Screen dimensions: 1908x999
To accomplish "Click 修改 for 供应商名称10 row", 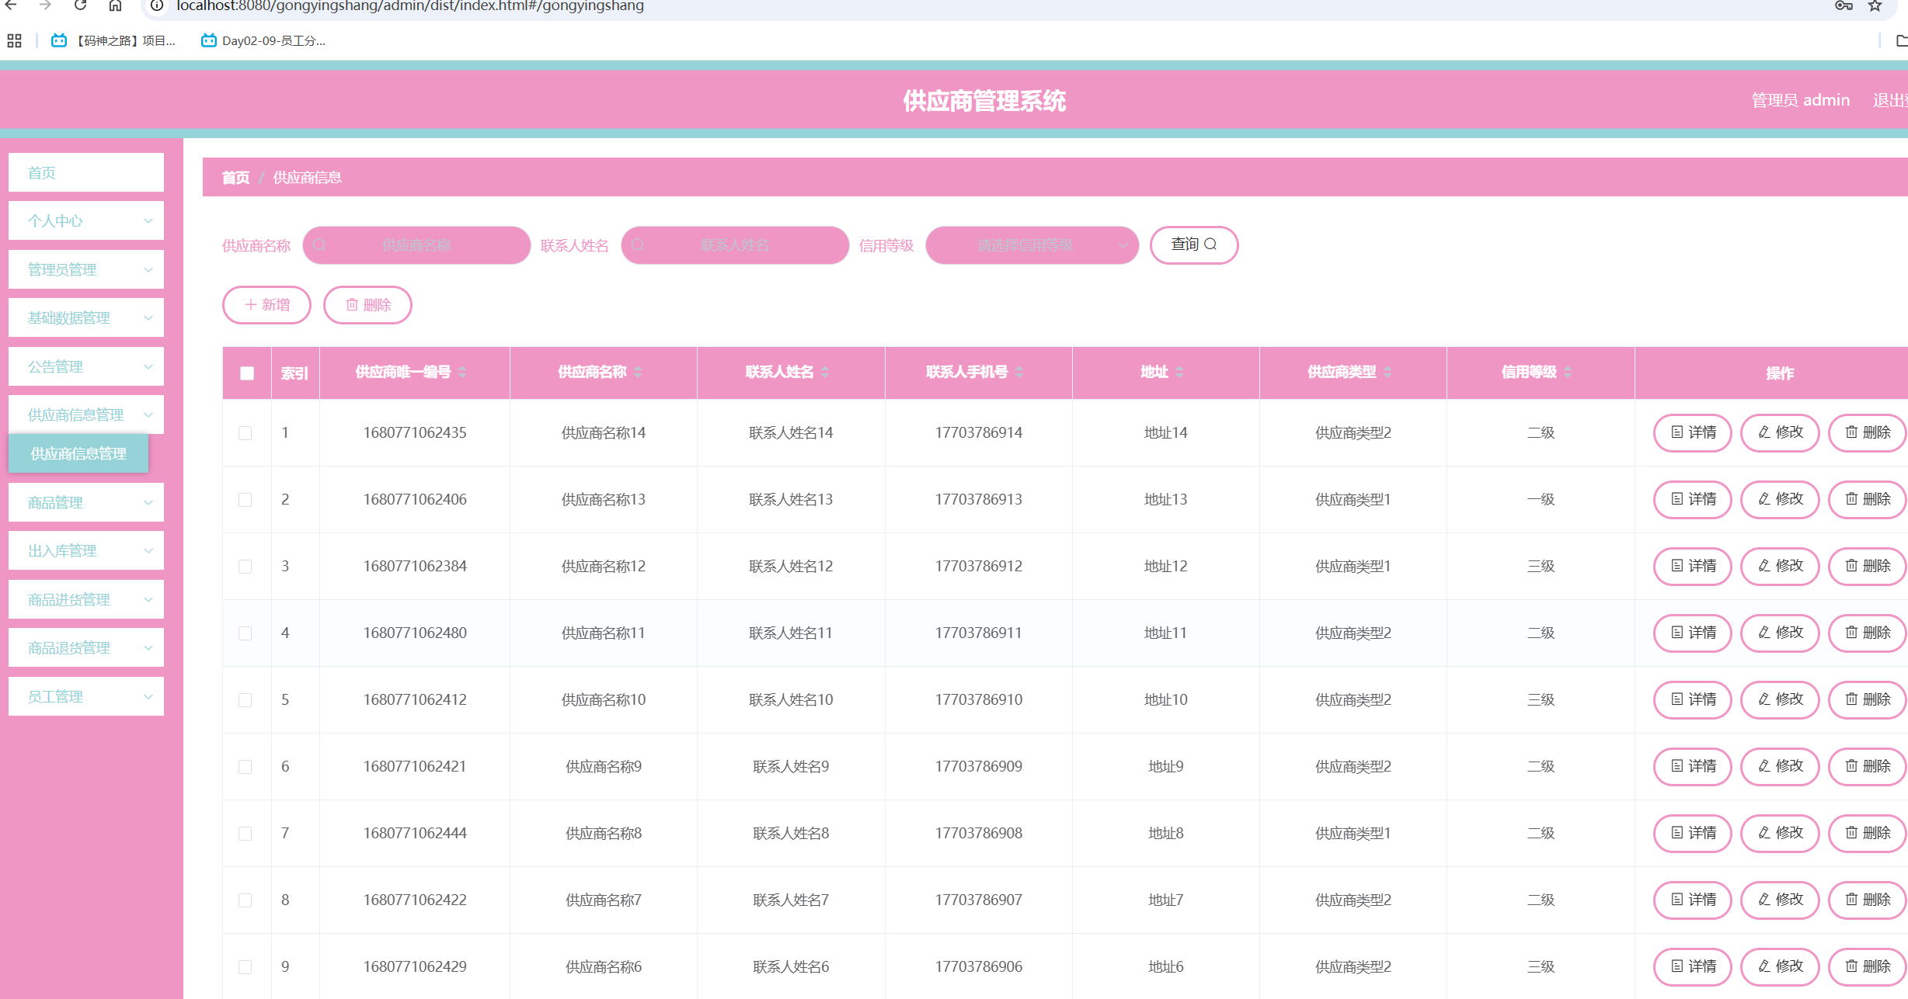I will (x=1780, y=699).
